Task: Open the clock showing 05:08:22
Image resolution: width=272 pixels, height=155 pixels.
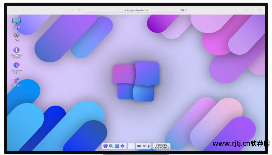Action: coord(161,145)
